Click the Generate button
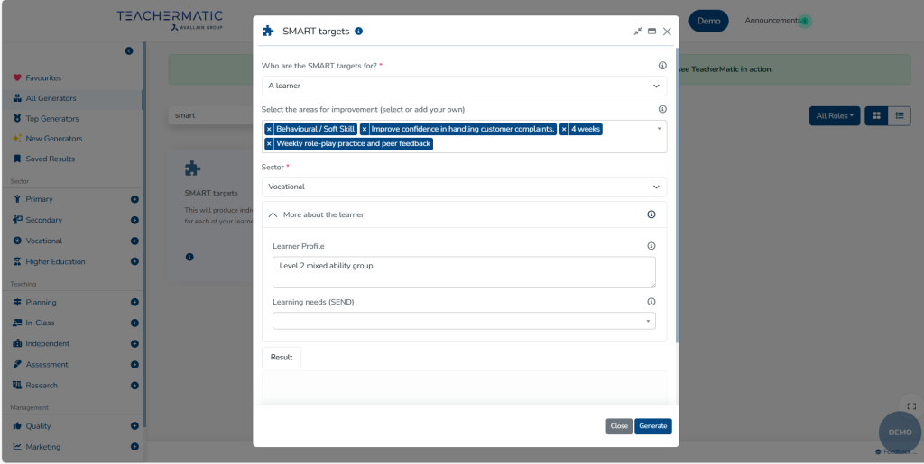This screenshot has height=464, width=924. click(653, 426)
